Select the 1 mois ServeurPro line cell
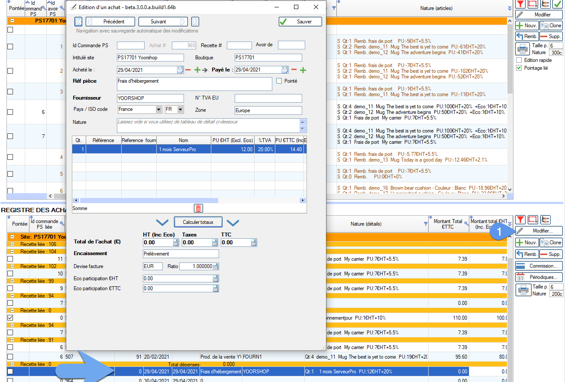 click(184, 149)
